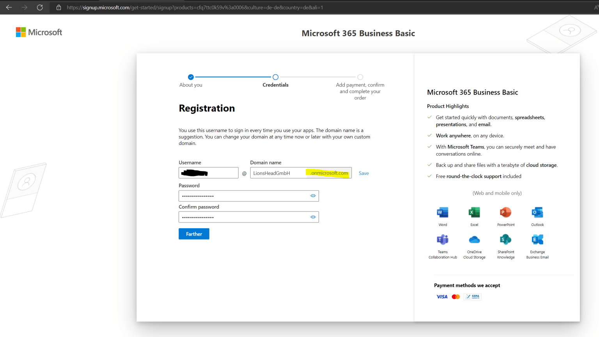The image size is (599, 337).
Task: Open the Word app icon
Action: pyautogui.click(x=443, y=212)
